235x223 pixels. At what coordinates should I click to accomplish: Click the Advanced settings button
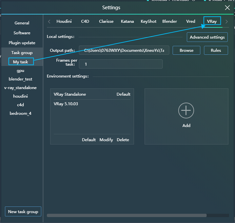(207, 37)
